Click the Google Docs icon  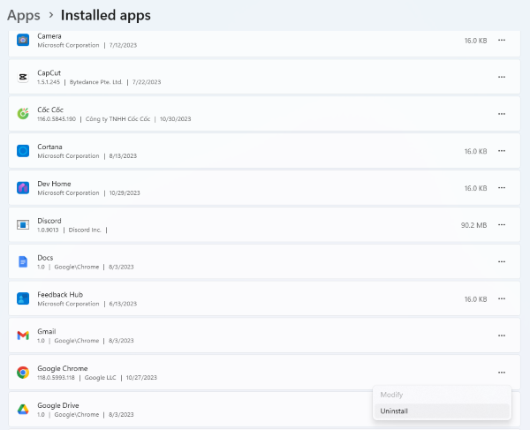23,261
